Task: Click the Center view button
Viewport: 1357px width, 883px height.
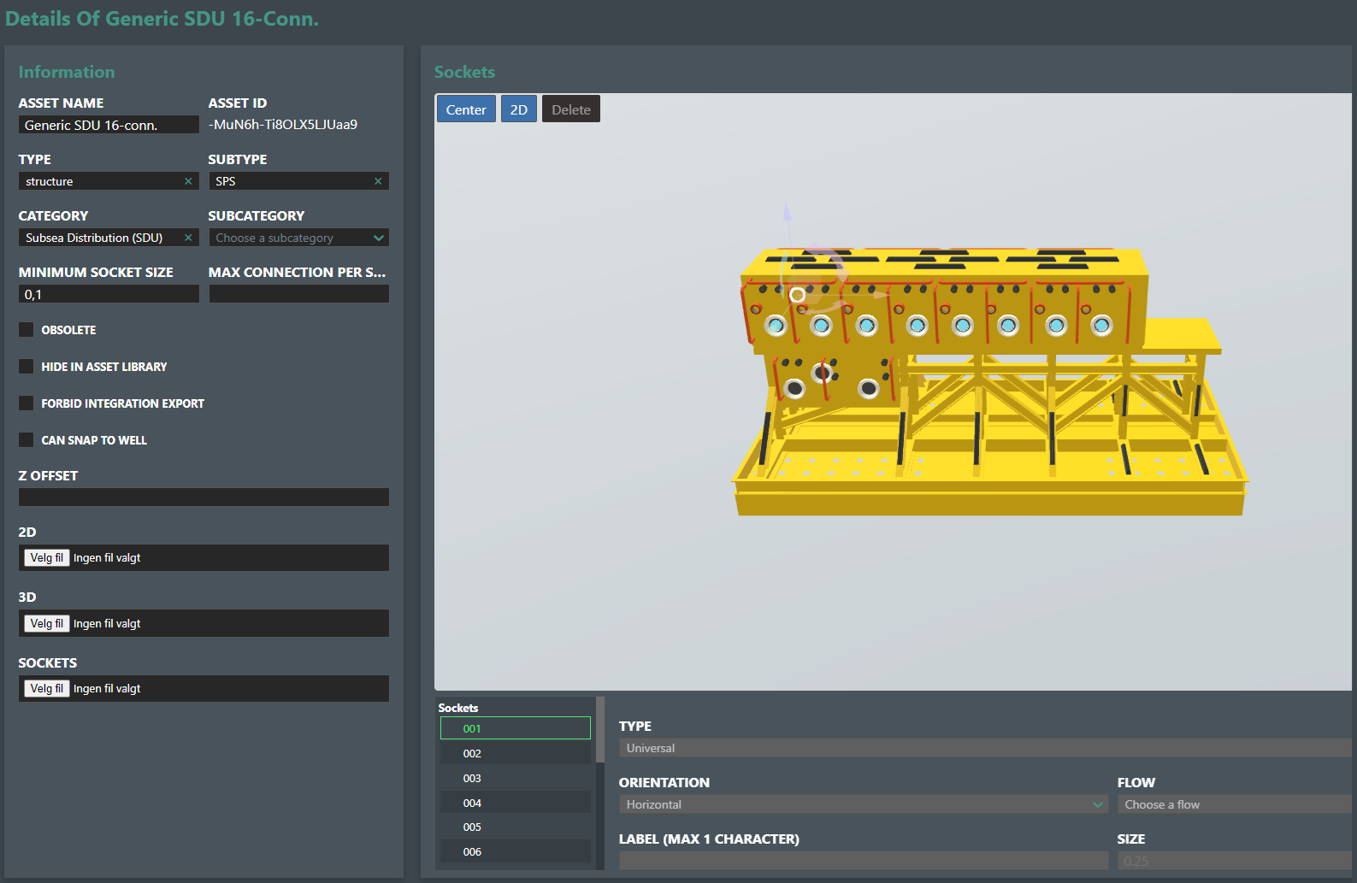Action: point(466,109)
